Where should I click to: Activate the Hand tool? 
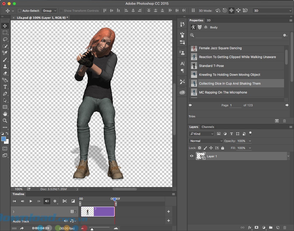click(5, 114)
